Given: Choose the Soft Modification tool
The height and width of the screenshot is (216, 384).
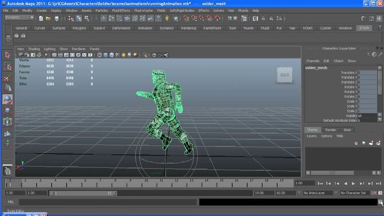Looking at the screenshot, I should 8,133.
